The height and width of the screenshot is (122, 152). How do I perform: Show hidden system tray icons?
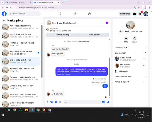click(133, 115)
